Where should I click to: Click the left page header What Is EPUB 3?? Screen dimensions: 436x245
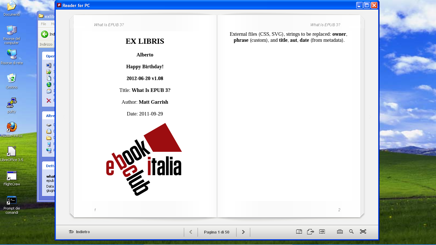[x=109, y=25]
